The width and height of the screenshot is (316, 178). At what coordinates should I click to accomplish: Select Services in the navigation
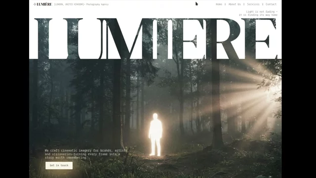pyautogui.click(x=253, y=4)
